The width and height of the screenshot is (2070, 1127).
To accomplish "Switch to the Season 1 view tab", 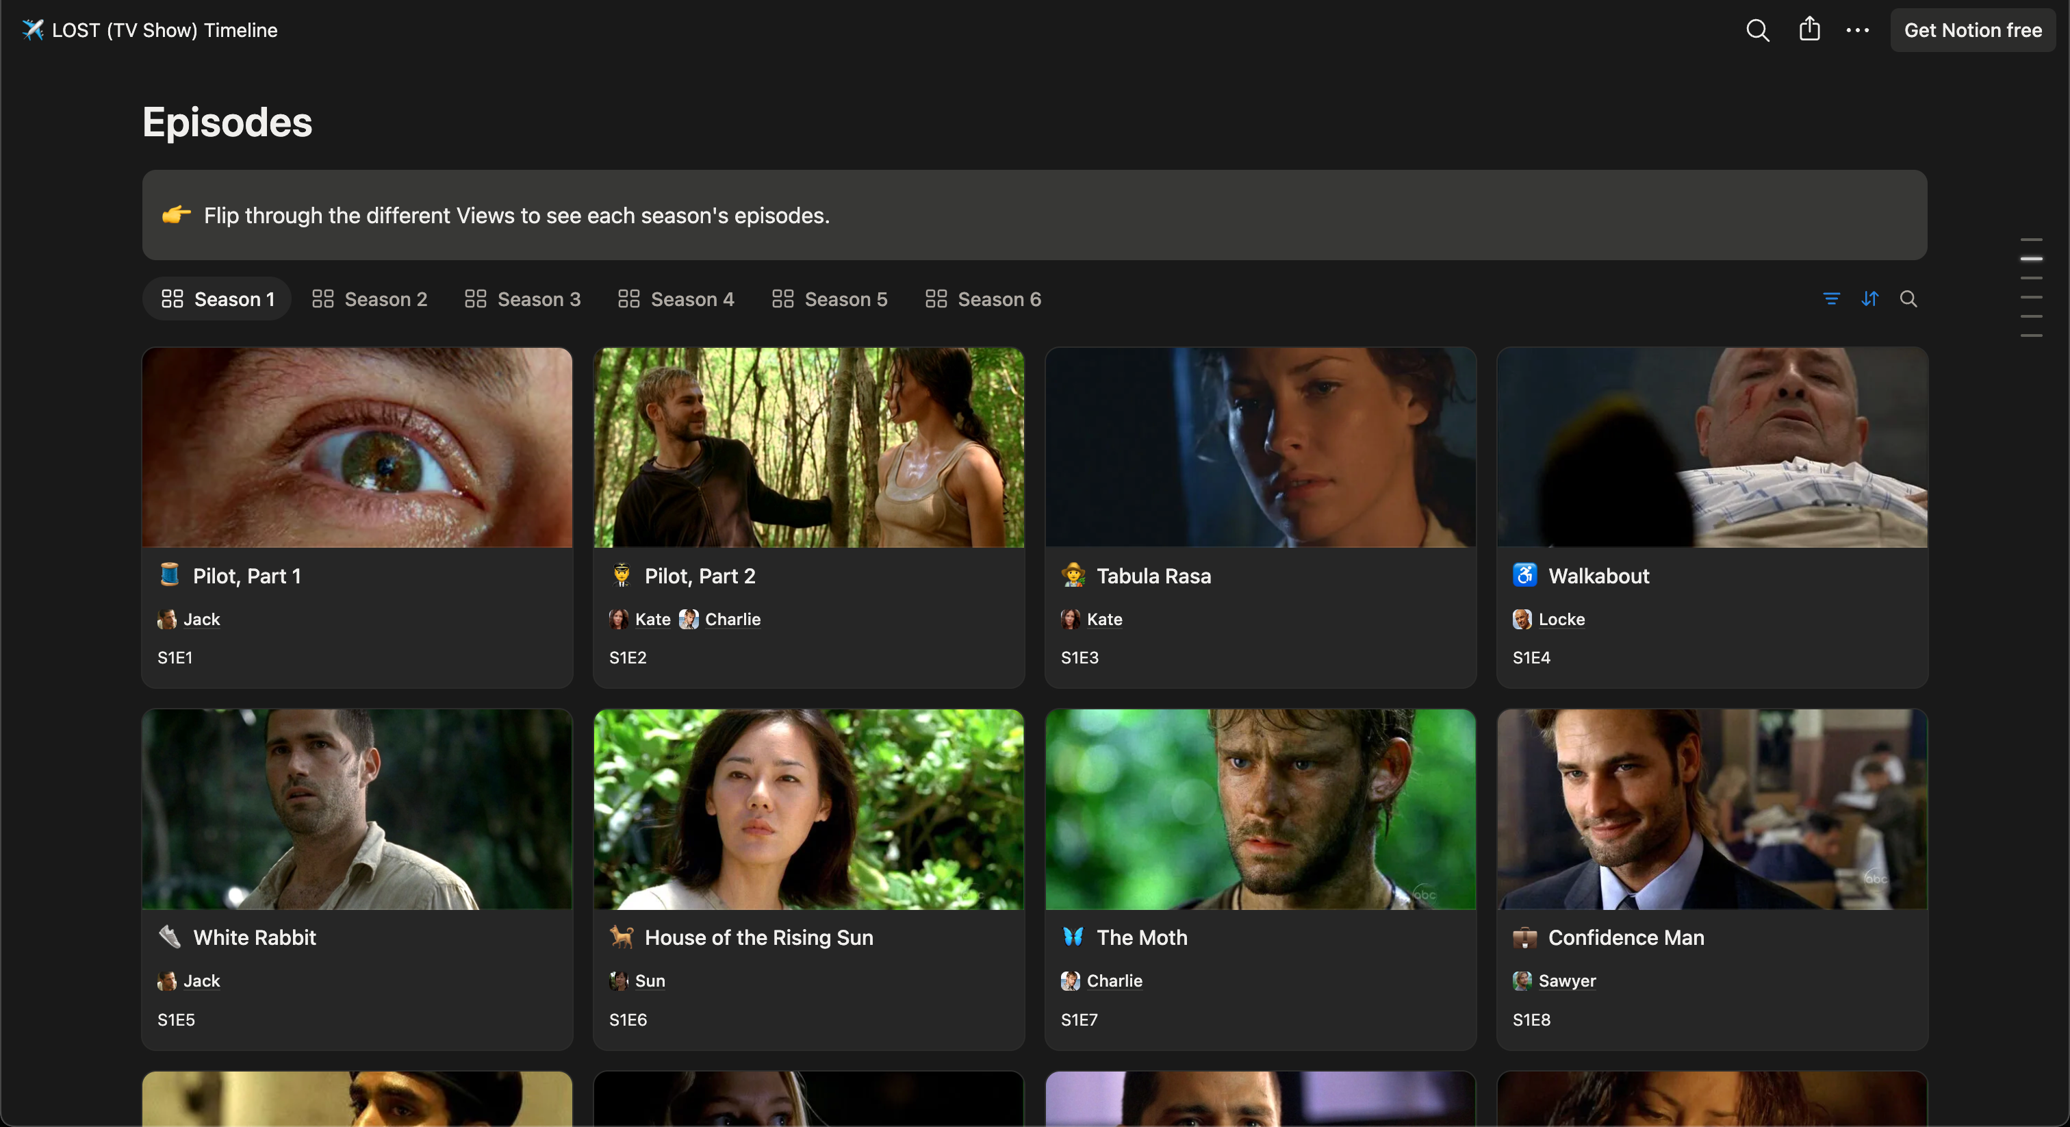I will pos(217,299).
